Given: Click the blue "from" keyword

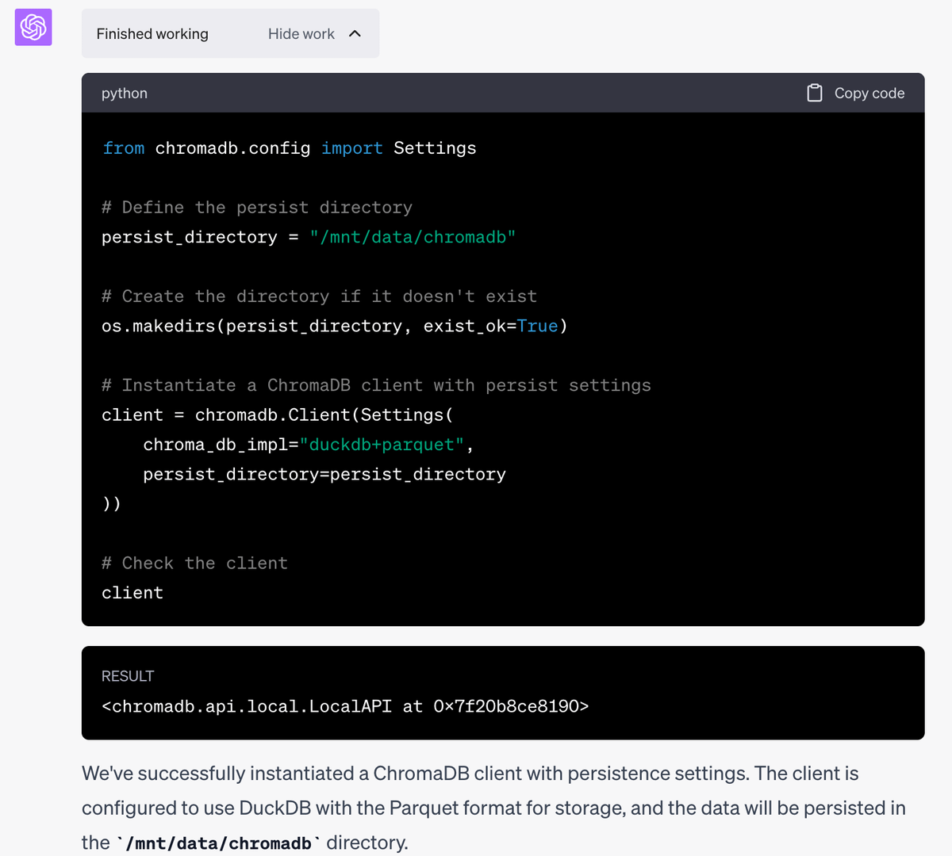Looking at the screenshot, I should pos(124,148).
